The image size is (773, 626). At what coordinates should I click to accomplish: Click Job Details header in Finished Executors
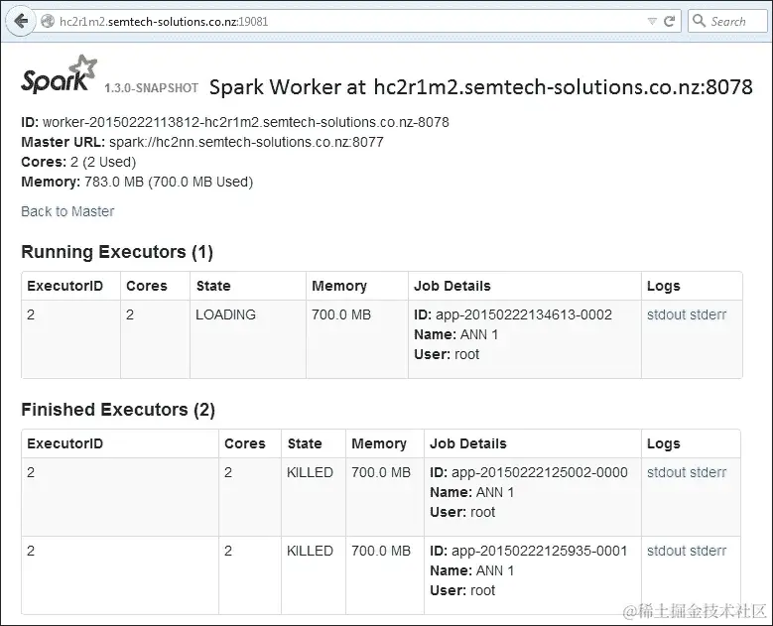pos(468,443)
